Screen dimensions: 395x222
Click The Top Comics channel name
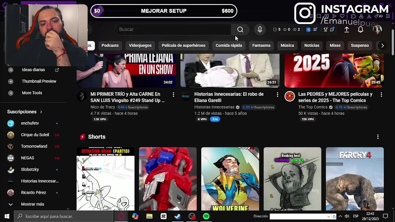(313, 107)
